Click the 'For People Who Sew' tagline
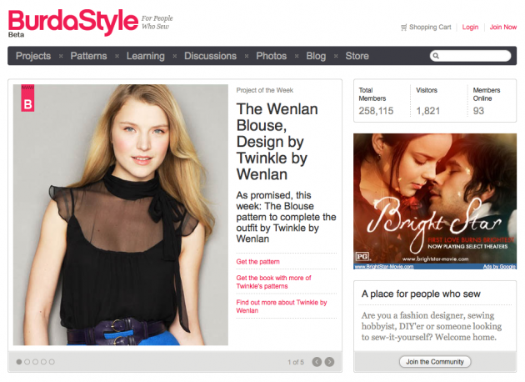Image resolution: width=525 pixels, height=382 pixels. click(157, 23)
